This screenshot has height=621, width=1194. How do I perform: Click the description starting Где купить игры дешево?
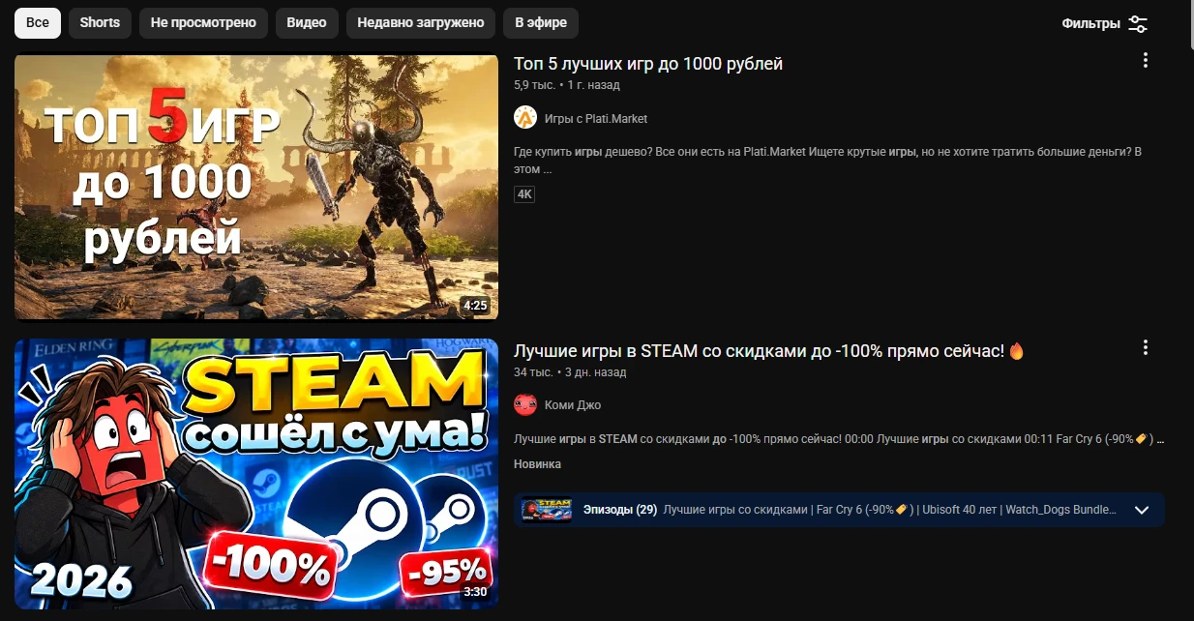coord(828,161)
